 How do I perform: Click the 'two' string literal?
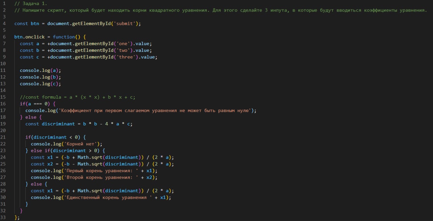(x=123, y=50)
